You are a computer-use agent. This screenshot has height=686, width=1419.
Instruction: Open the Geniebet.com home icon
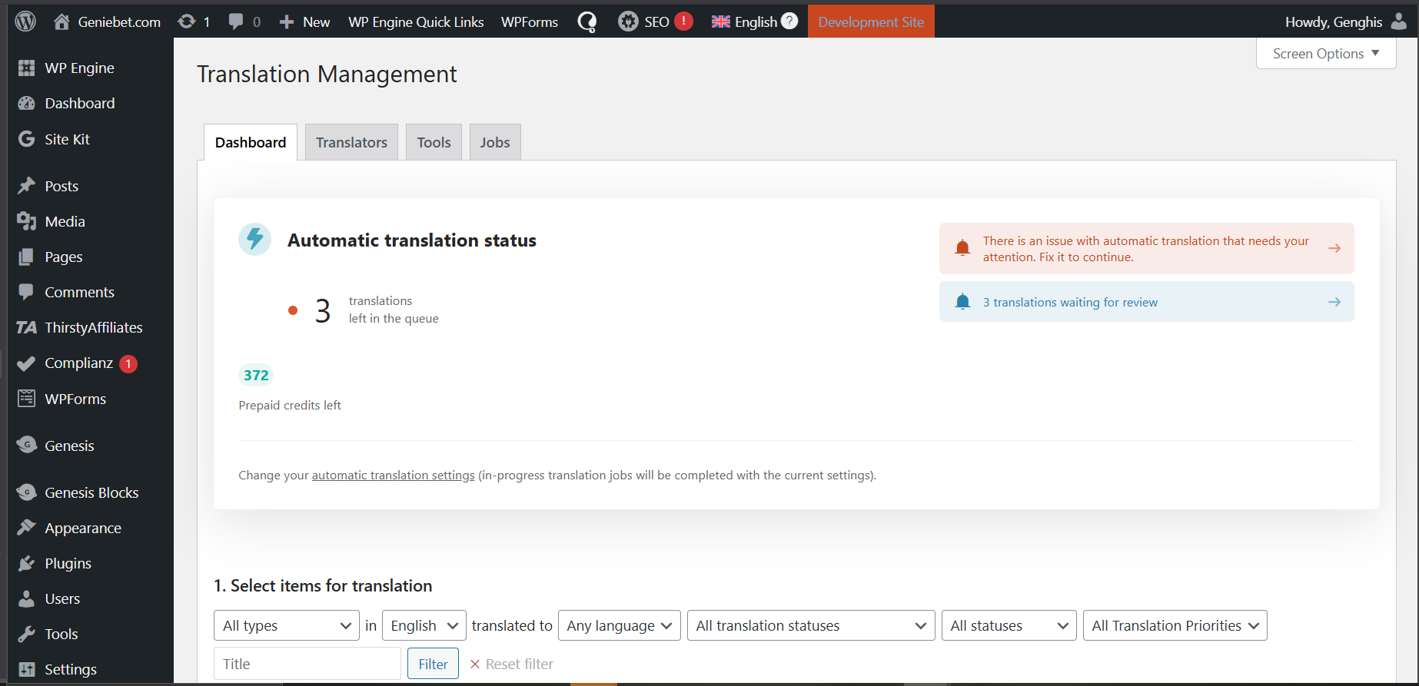tap(61, 22)
